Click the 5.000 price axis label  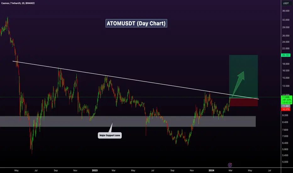(285, 162)
